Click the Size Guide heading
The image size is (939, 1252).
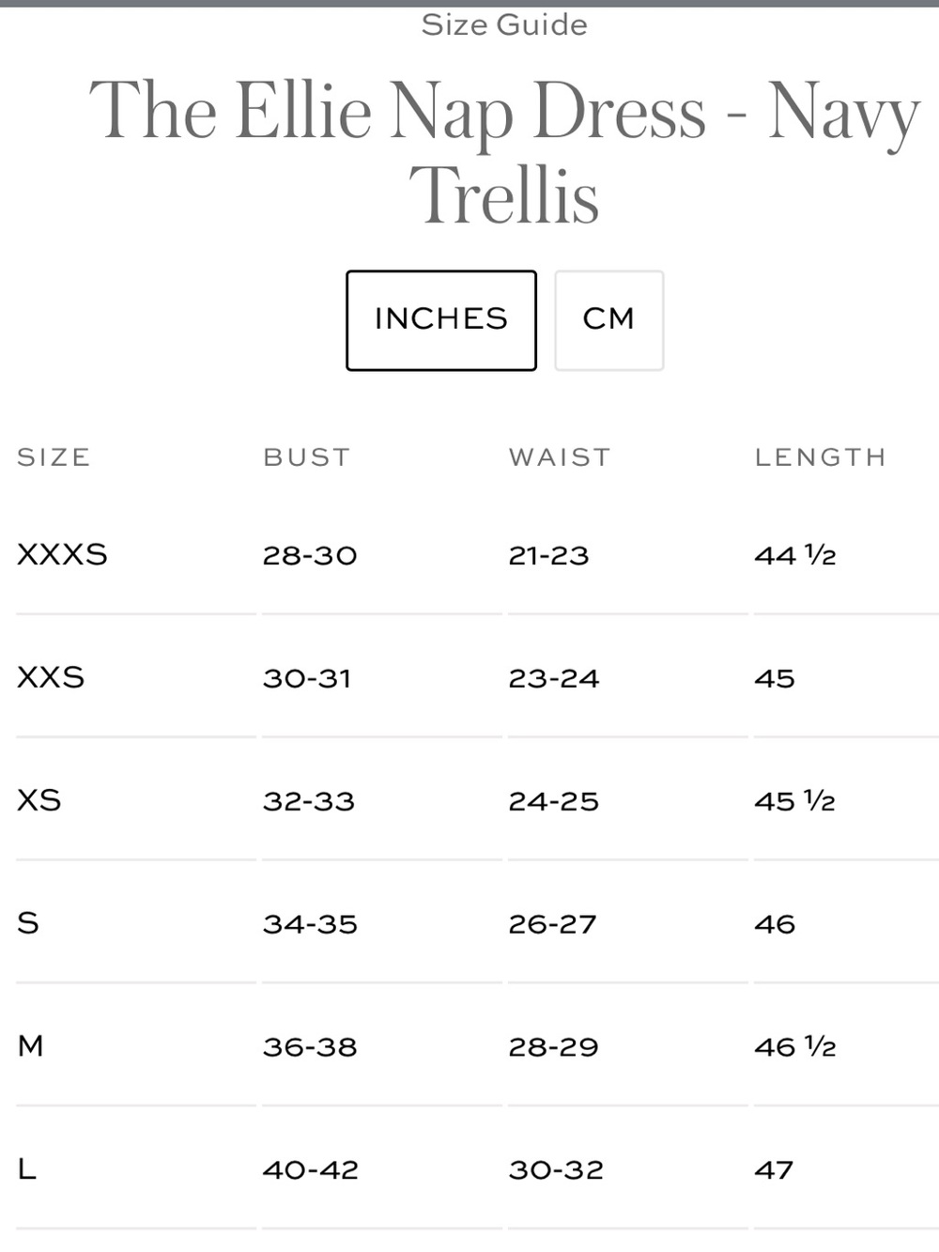point(504,24)
